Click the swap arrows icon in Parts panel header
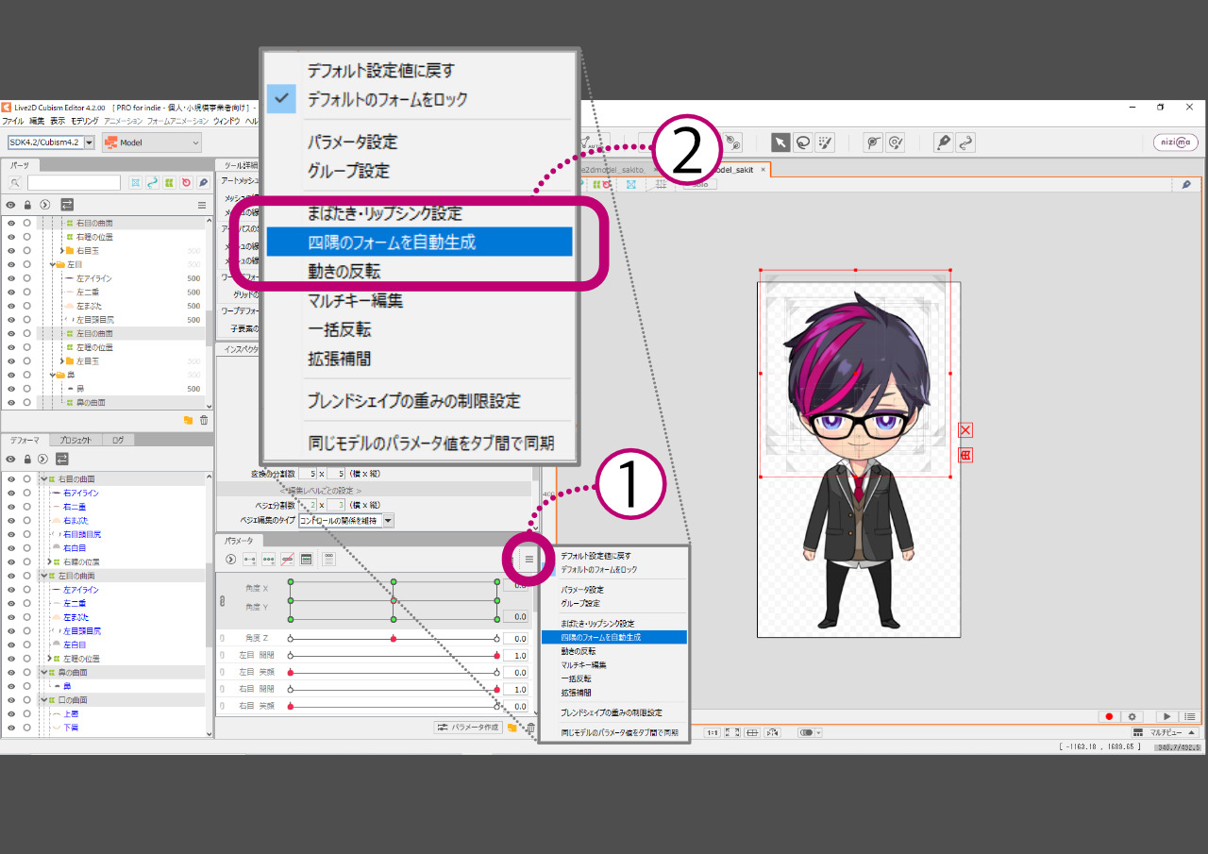Viewport: 1208px width, 854px height. (x=67, y=204)
